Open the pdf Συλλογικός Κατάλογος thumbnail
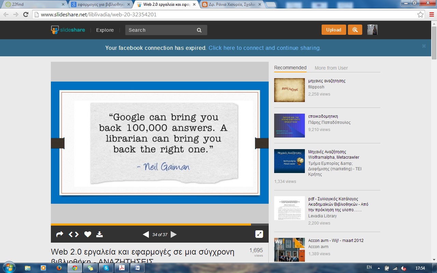The height and width of the screenshot is (273, 437). pyautogui.click(x=290, y=208)
